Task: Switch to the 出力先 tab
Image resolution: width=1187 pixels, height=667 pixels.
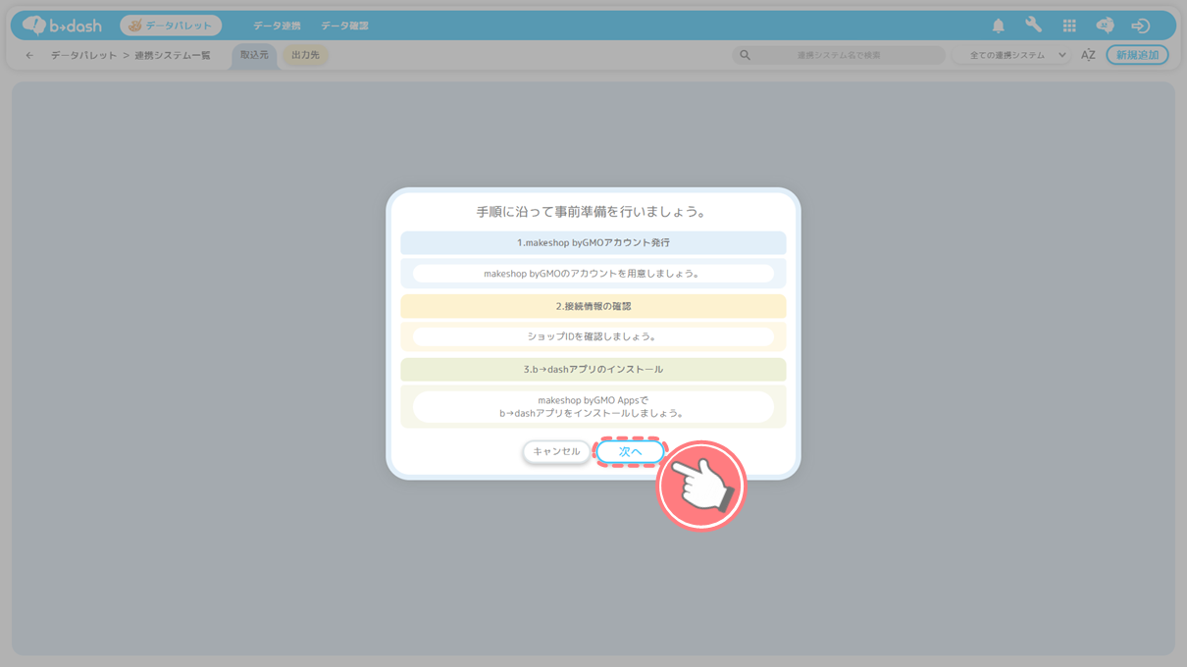Action: pyautogui.click(x=305, y=55)
